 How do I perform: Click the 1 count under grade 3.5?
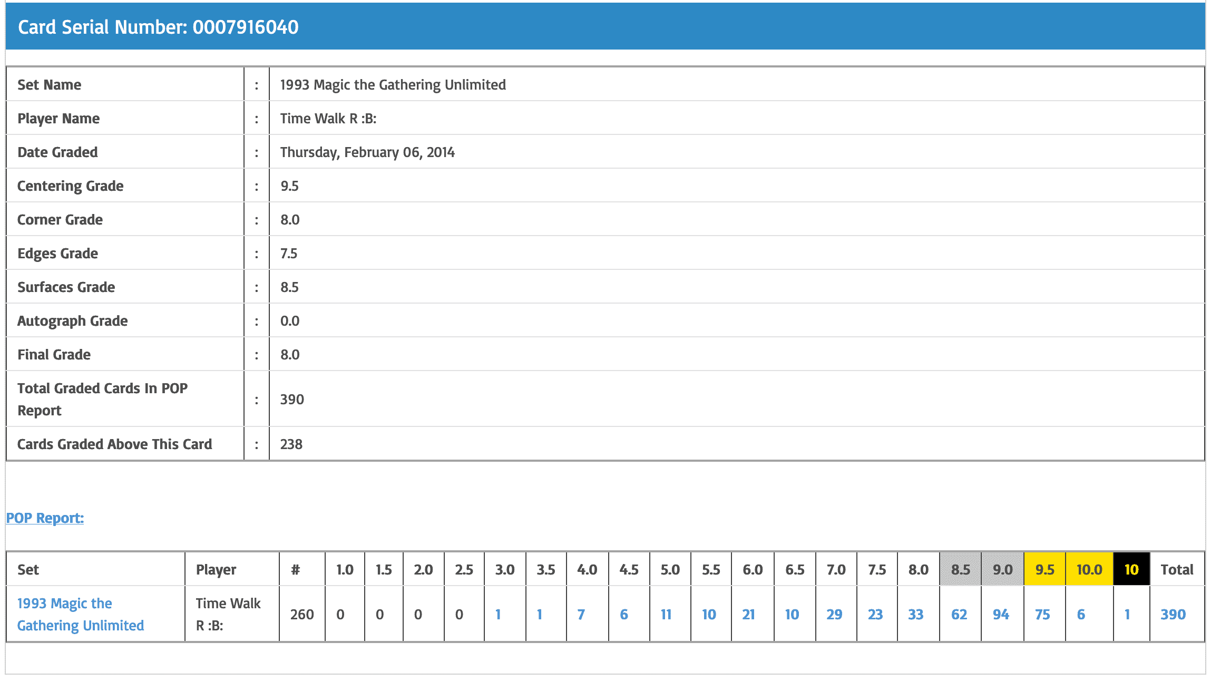coord(540,615)
